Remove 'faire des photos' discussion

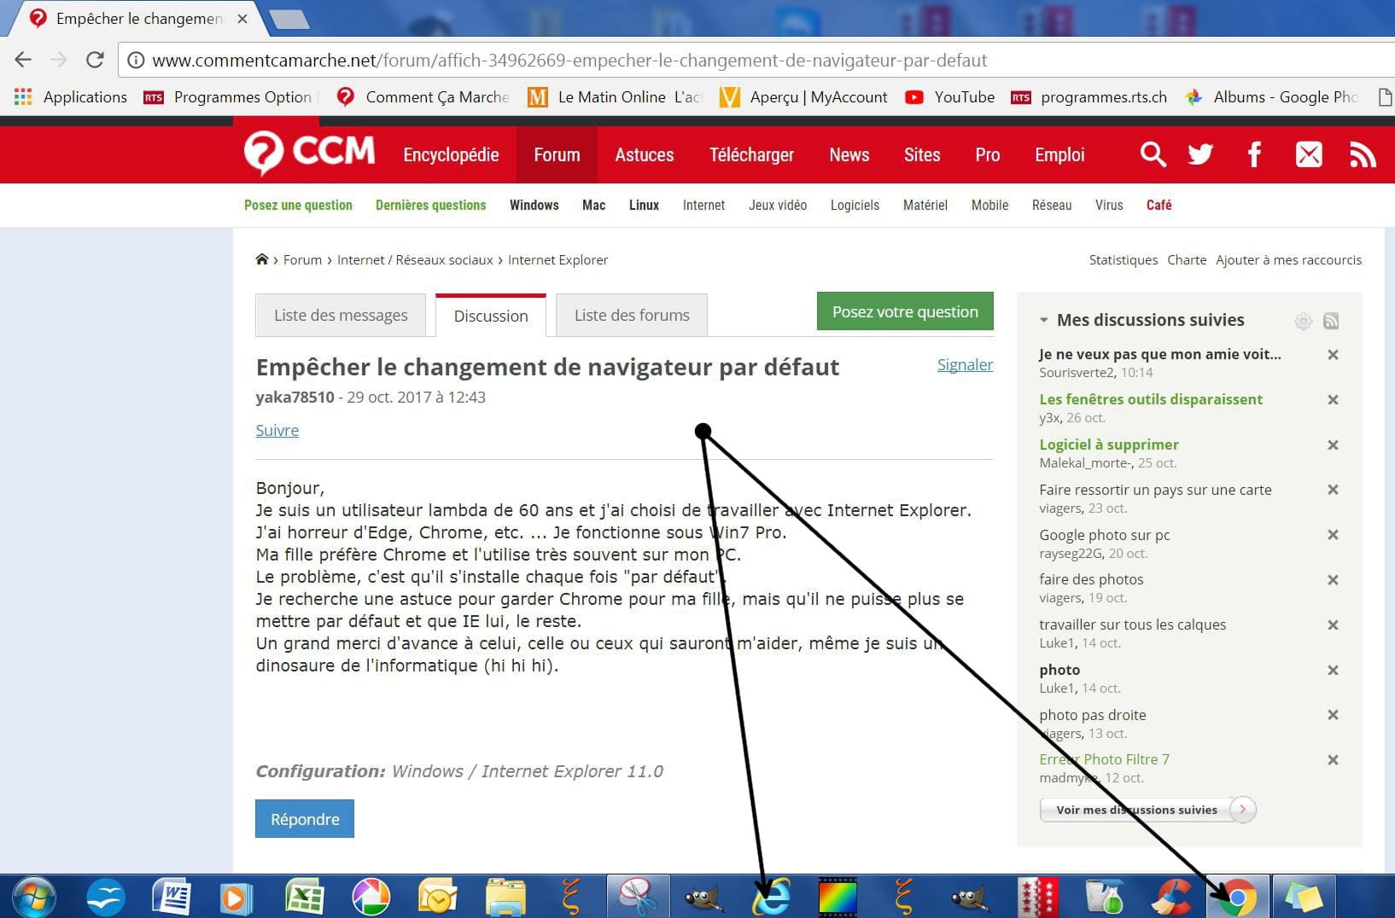coord(1333,580)
